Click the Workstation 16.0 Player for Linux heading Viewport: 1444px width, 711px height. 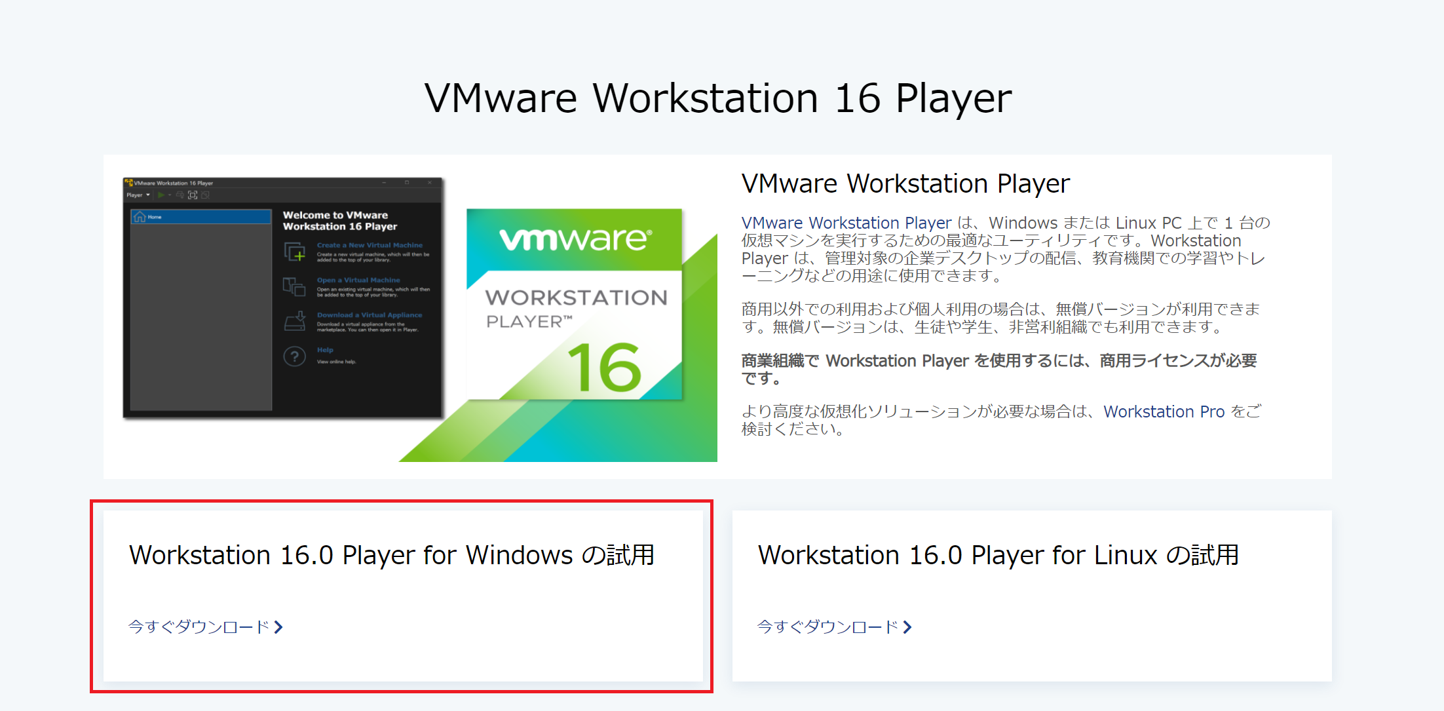click(x=998, y=555)
